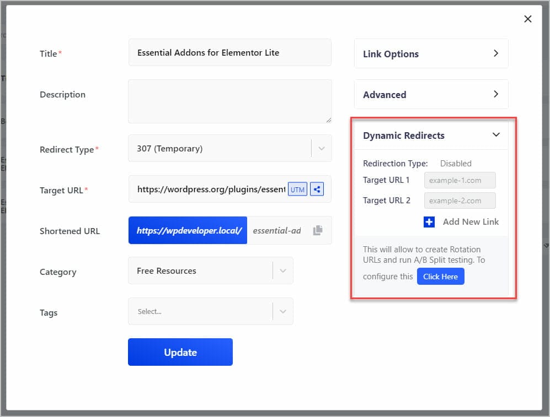Click the UTM builder icon
The image size is (550, 417).
(x=297, y=189)
